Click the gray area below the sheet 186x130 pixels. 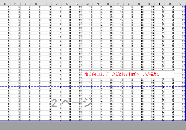point(93,126)
